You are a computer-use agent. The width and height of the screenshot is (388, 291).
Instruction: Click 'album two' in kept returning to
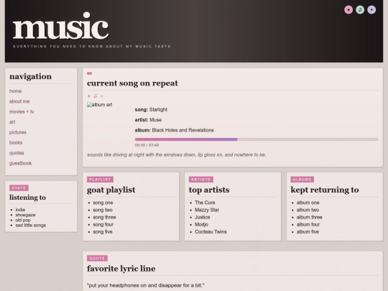(x=308, y=210)
